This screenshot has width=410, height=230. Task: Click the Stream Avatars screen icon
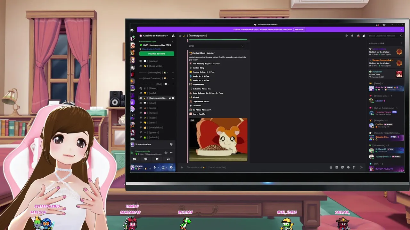tap(171, 144)
